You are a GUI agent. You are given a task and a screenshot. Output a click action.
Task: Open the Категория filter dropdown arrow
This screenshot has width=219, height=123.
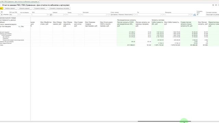(x=107, y=15)
